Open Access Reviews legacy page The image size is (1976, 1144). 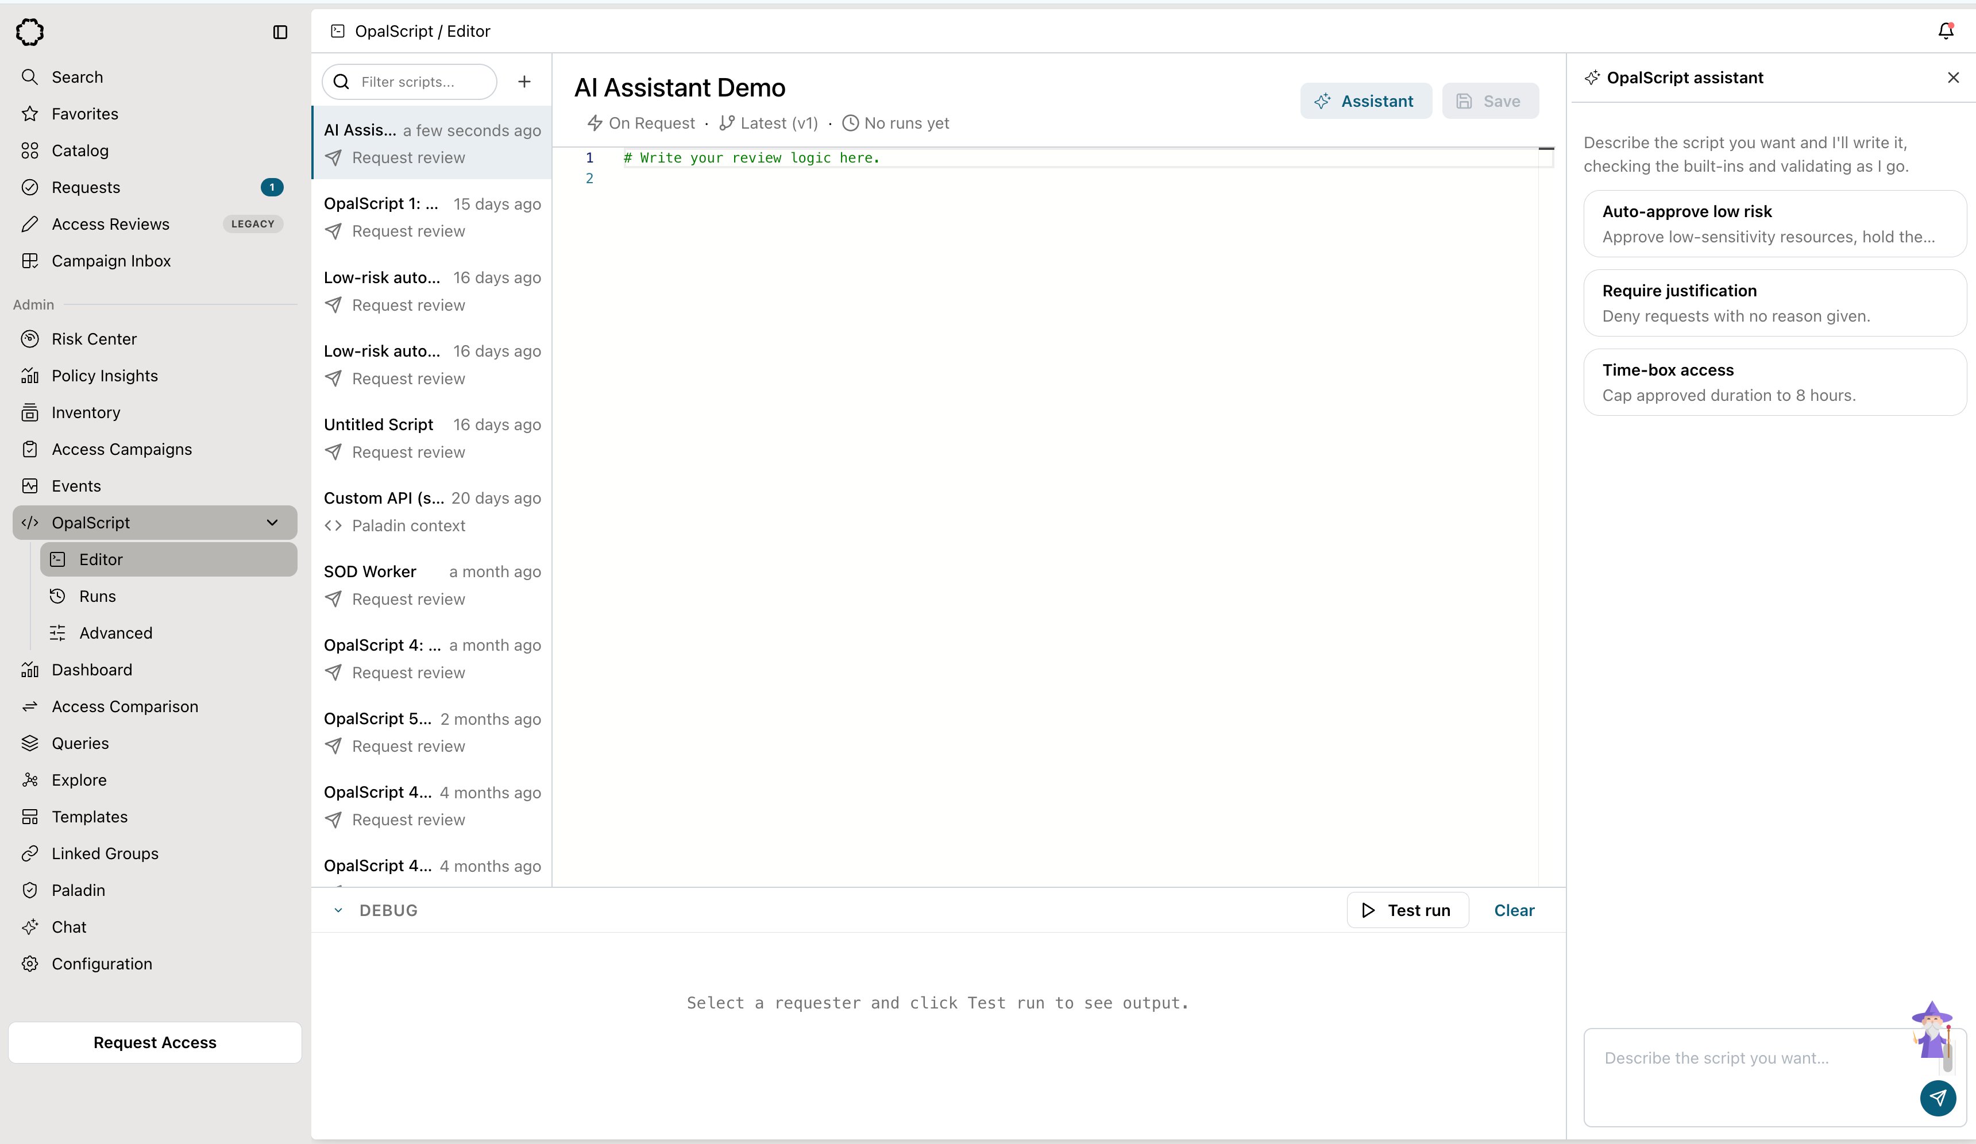(x=155, y=224)
